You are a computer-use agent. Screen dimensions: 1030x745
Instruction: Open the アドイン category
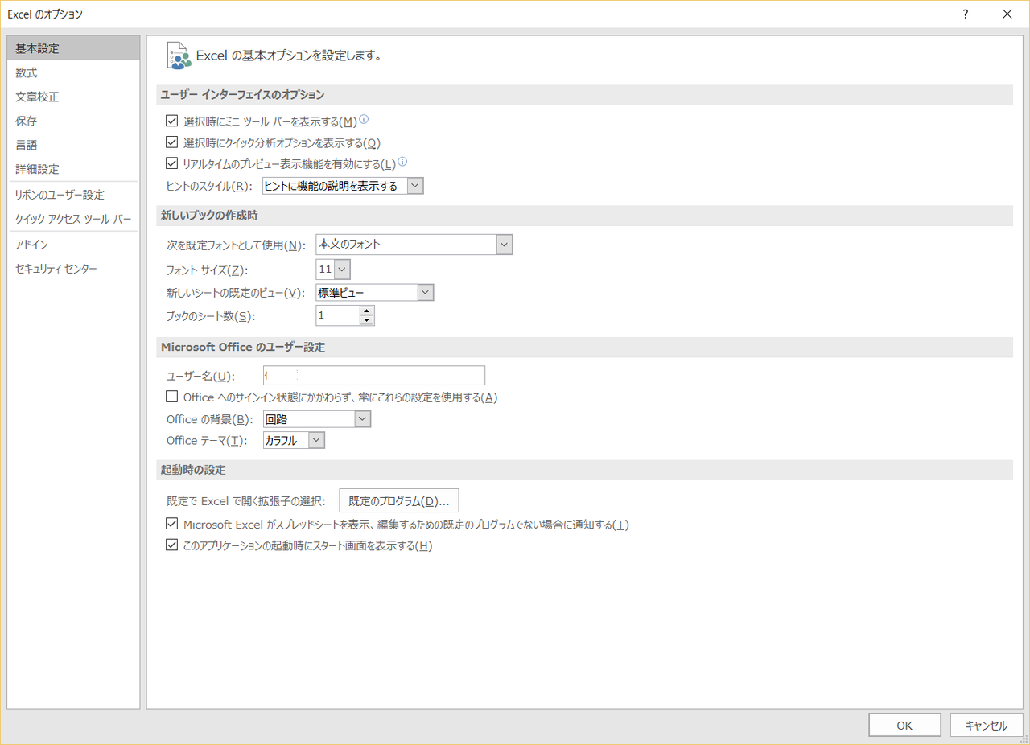point(73,245)
